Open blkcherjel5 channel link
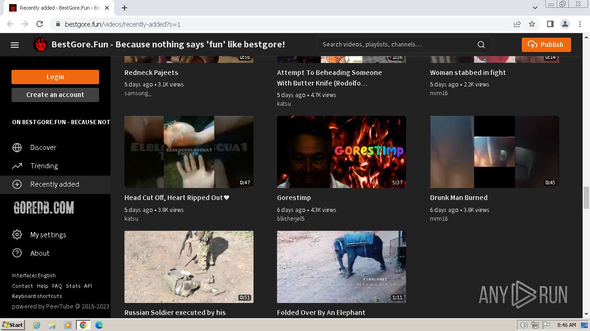This screenshot has height=331, width=590. pos(291,219)
